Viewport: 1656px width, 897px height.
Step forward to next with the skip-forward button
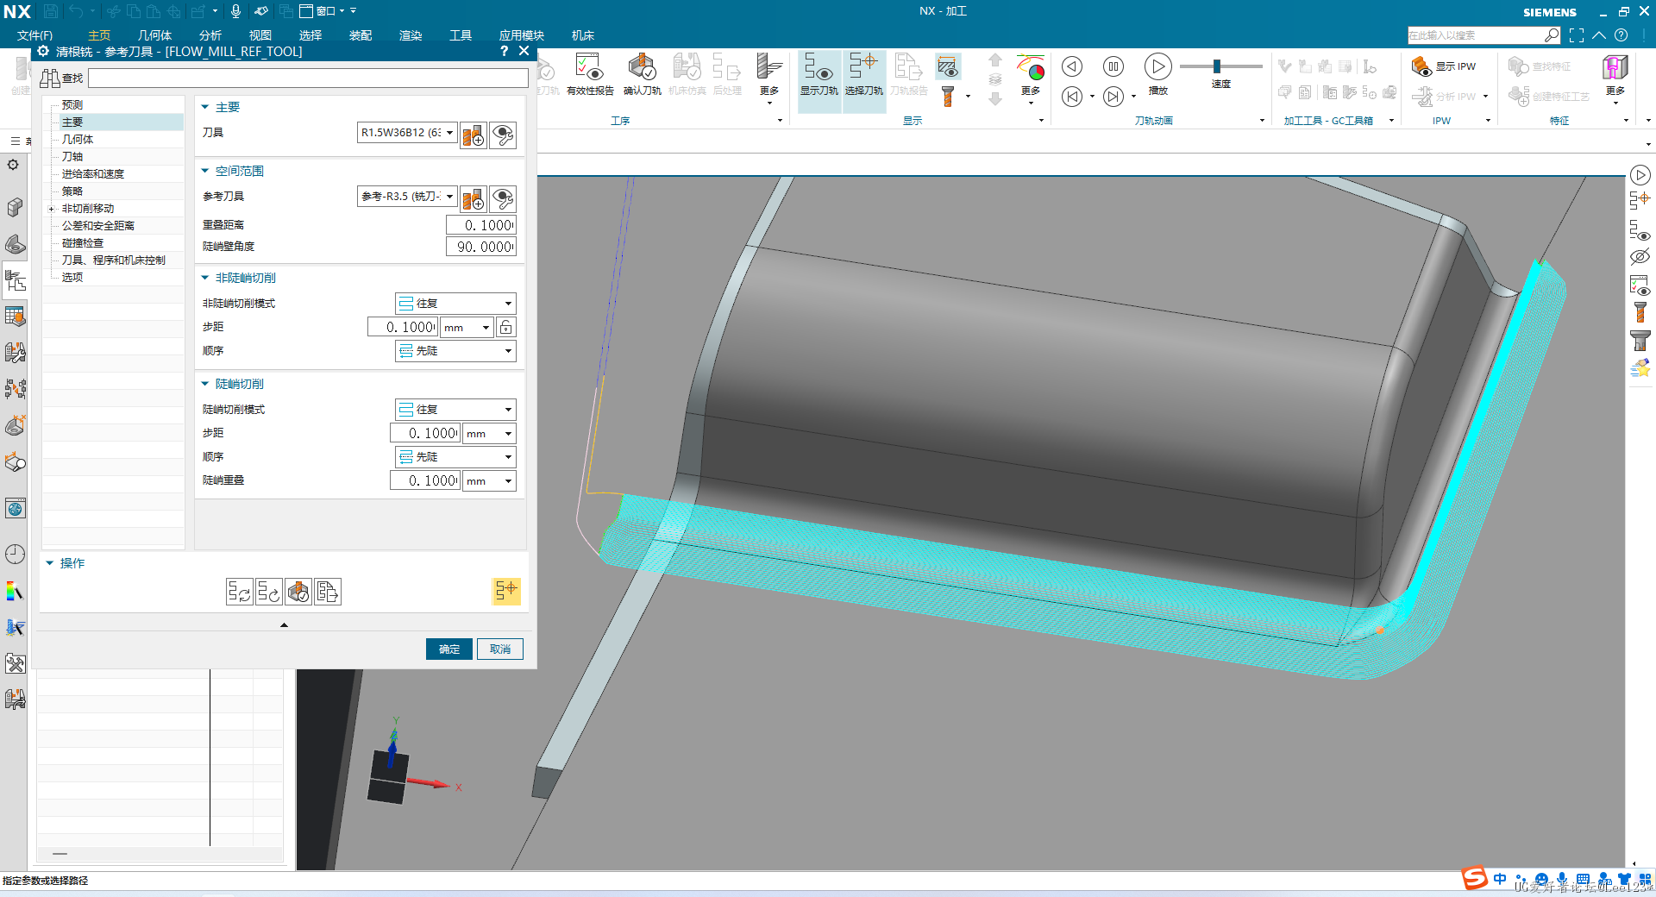[1113, 97]
